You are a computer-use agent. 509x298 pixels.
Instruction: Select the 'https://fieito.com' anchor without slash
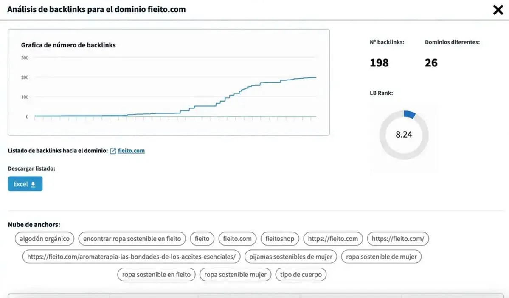(x=333, y=239)
